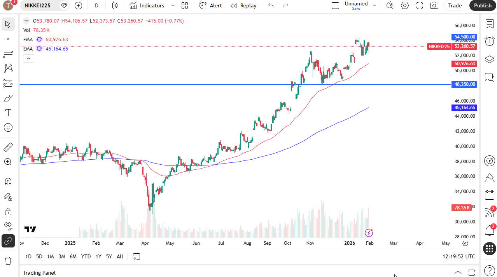Screen dimensions: 497x277
Task: Select the 1D time range
Action: tap(28, 256)
